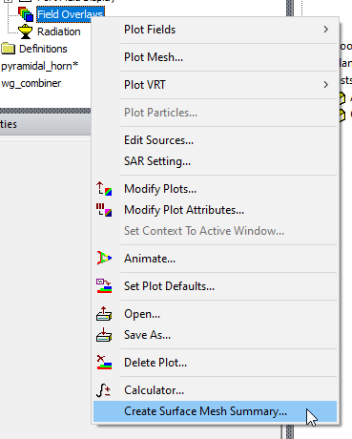
Task: Open SAR Setting... menu entry
Action: pos(157,161)
